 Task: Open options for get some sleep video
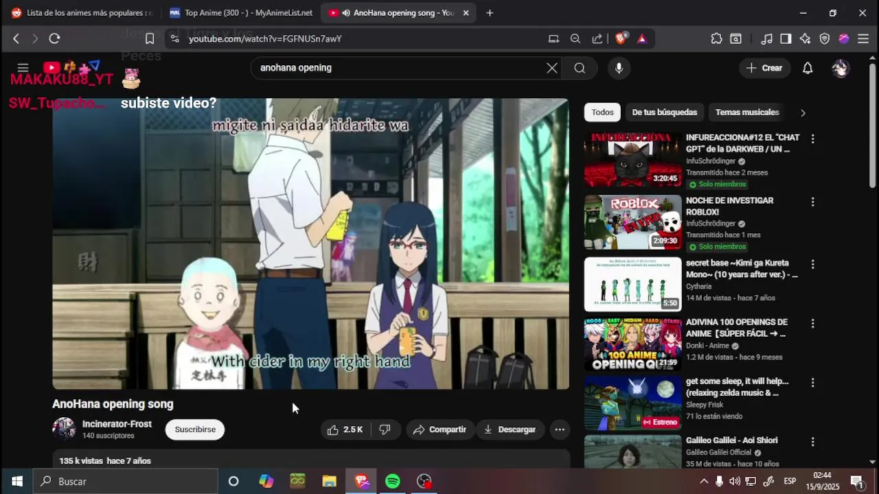[812, 382]
